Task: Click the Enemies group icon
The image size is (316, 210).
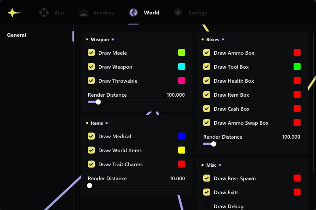Action: pyautogui.click(x=83, y=13)
